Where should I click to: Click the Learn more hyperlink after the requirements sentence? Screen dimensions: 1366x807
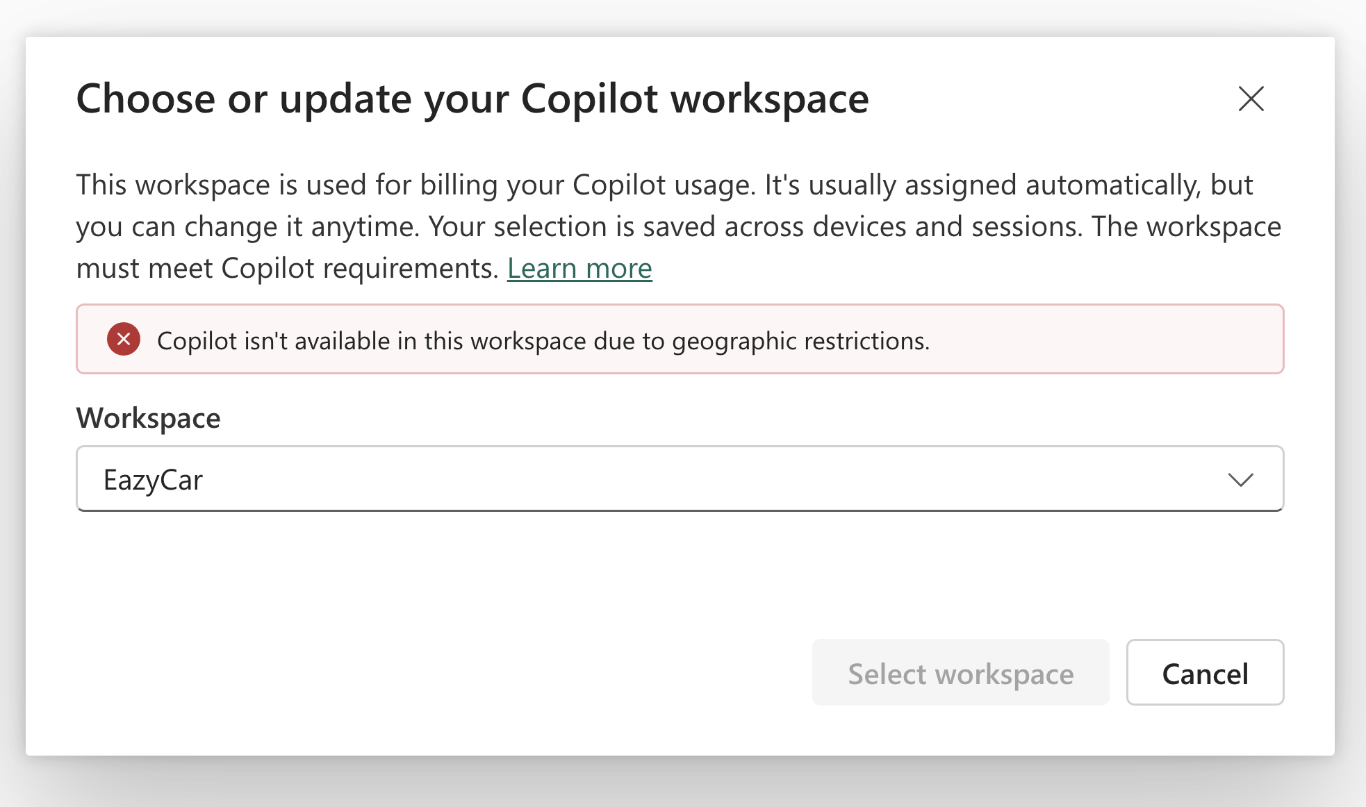(580, 268)
